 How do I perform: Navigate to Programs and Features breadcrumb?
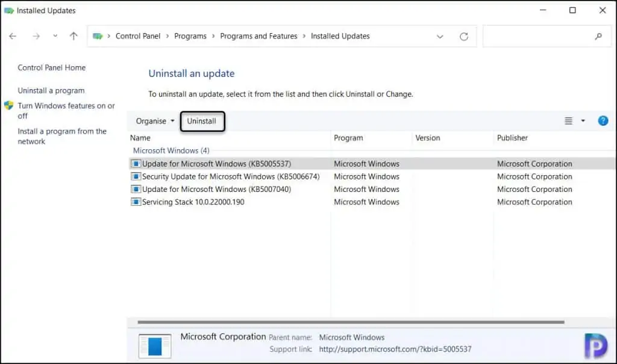tap(258, 36)
